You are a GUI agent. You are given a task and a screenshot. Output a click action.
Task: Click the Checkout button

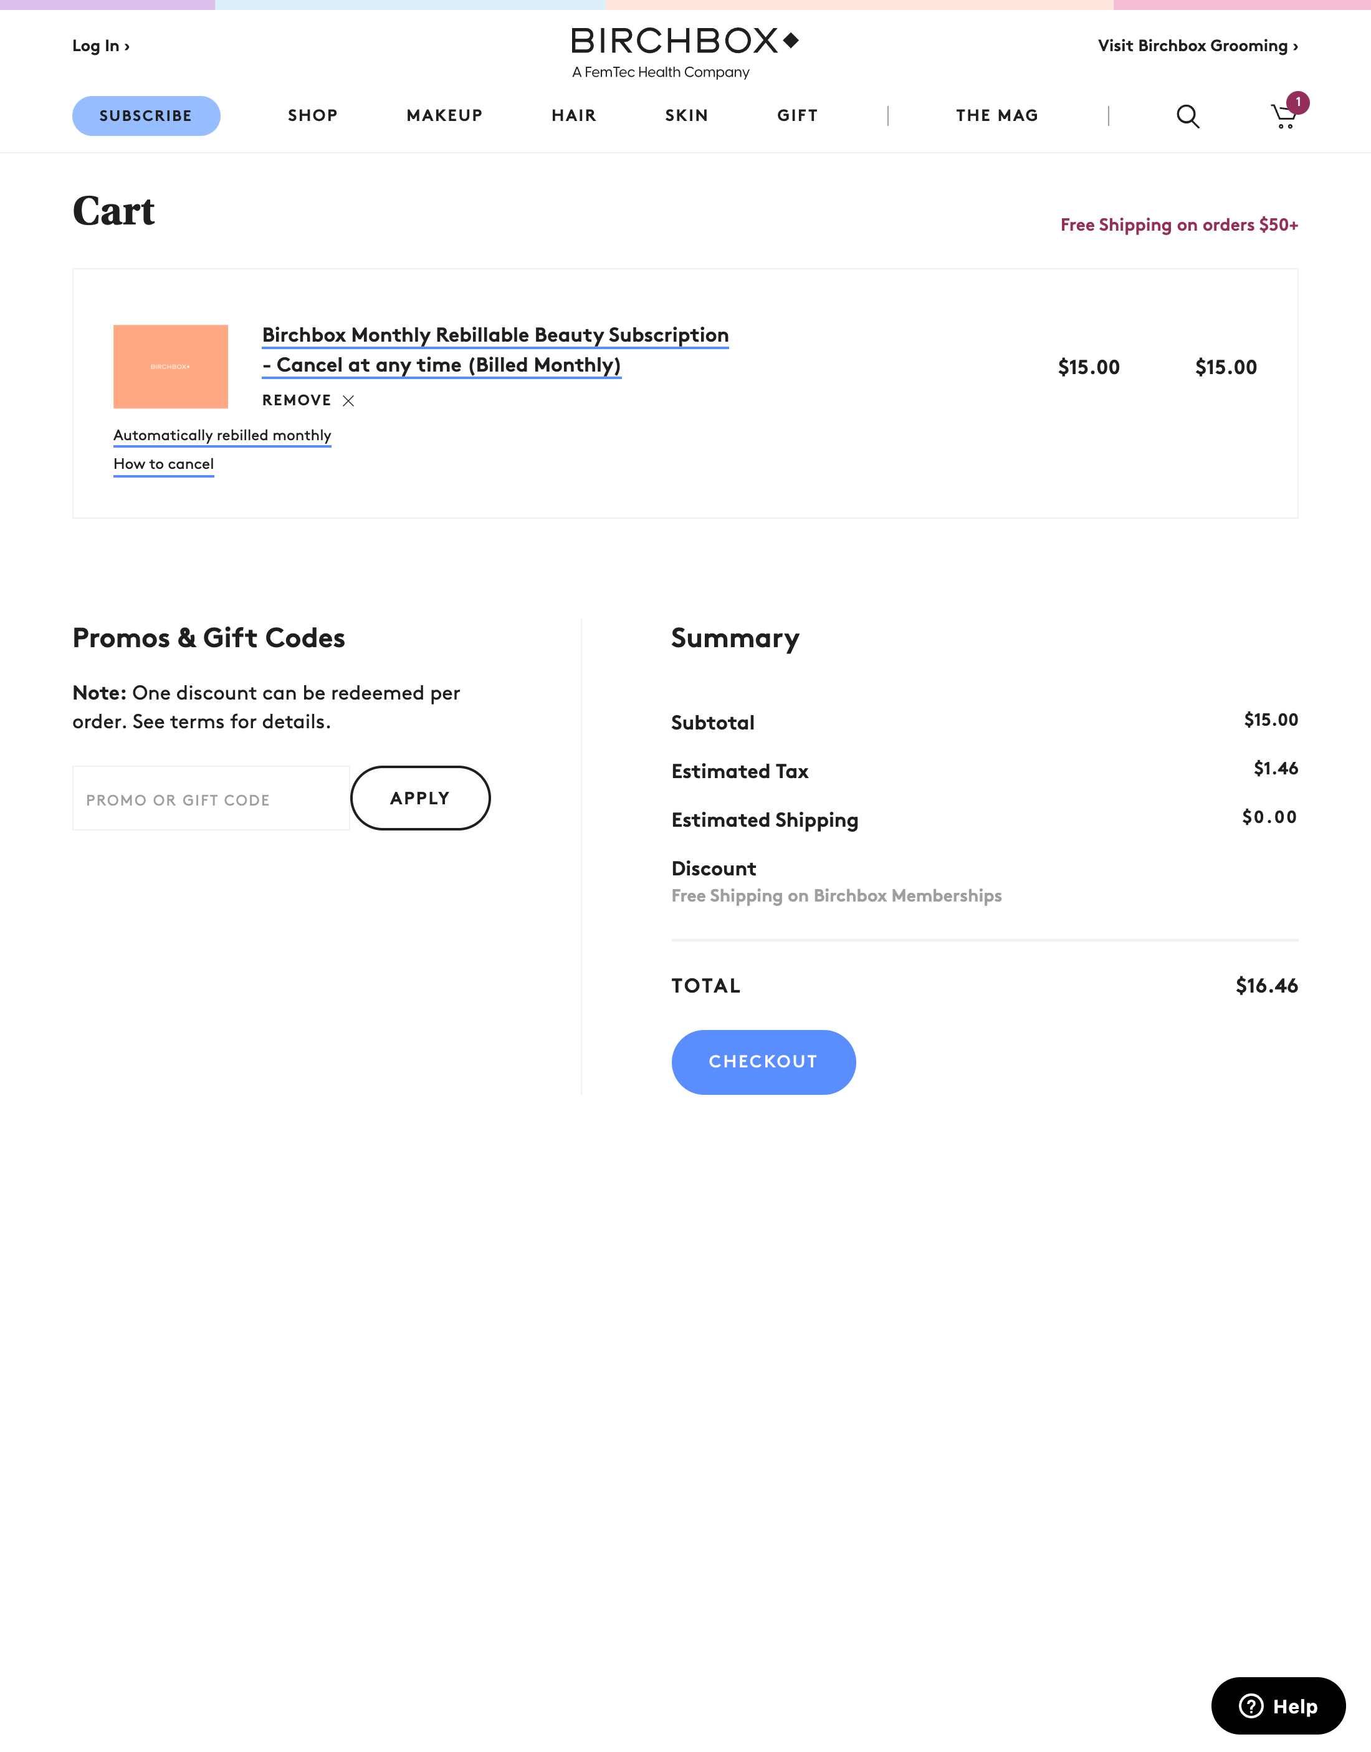[x=763, y=1061]
